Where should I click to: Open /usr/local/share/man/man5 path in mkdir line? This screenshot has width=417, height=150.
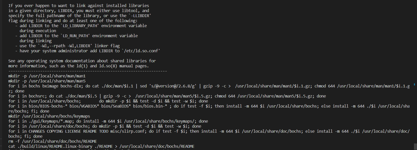pos(57,81)
